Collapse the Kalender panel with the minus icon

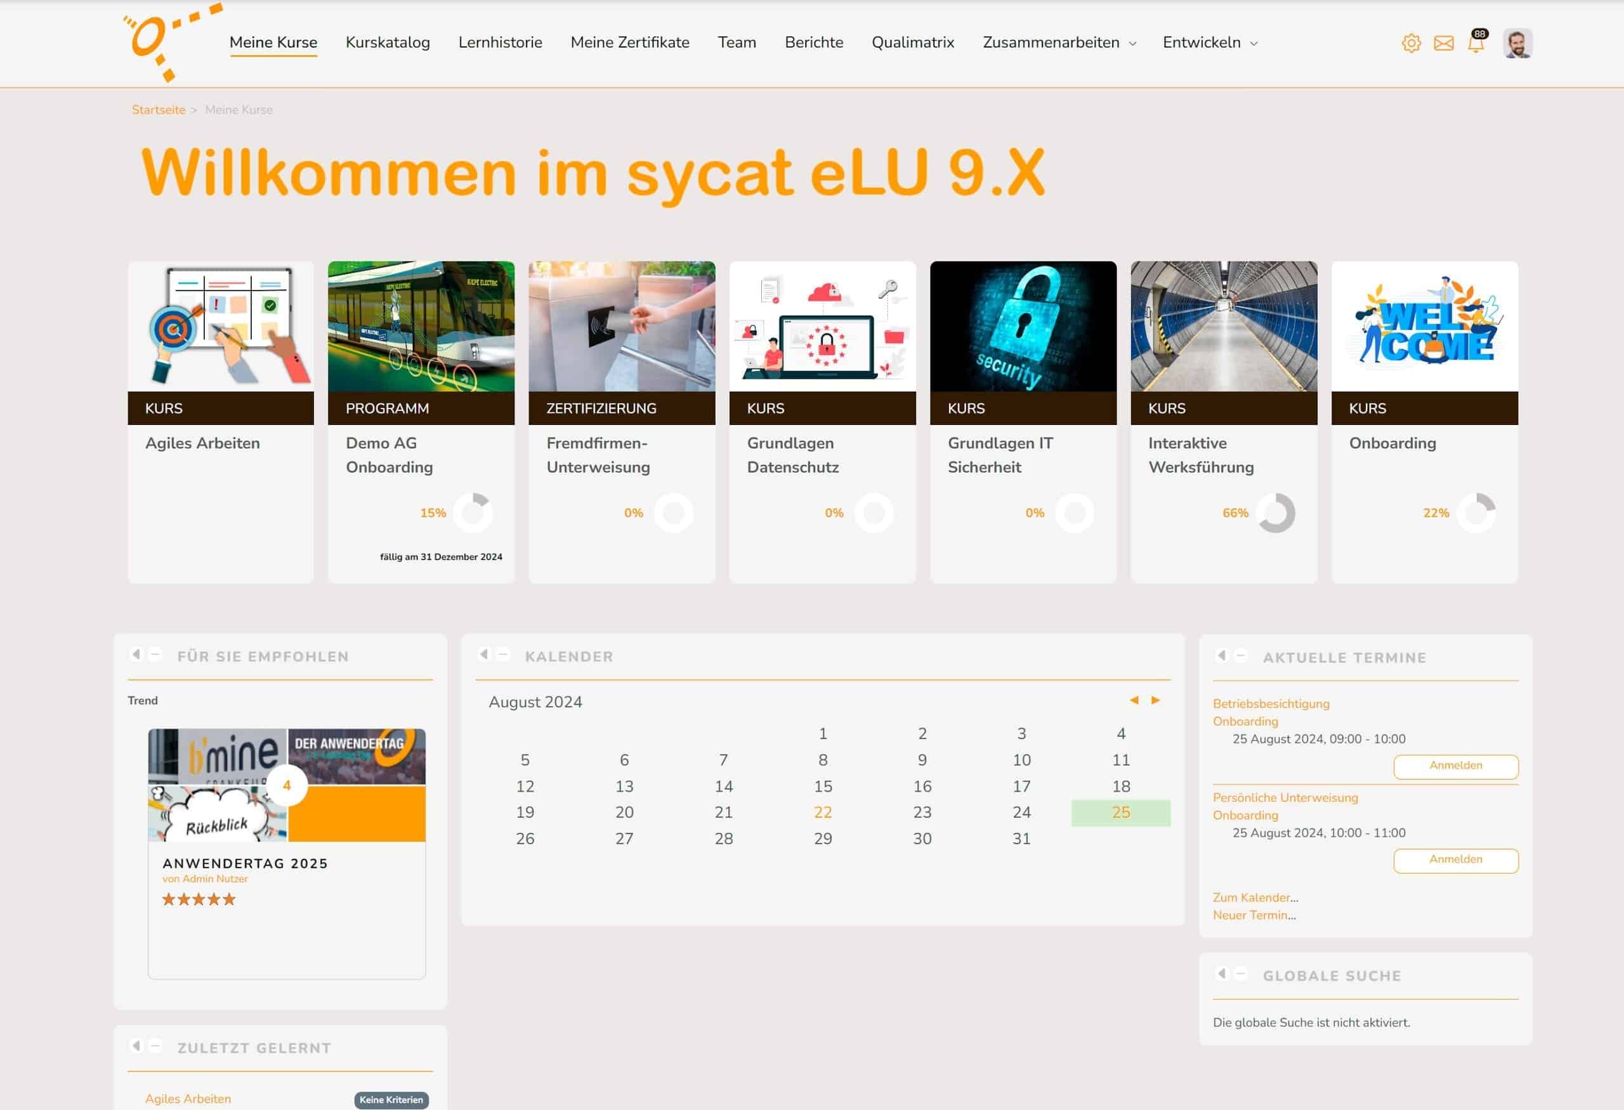pyautogui.click(x=502, y=655)
